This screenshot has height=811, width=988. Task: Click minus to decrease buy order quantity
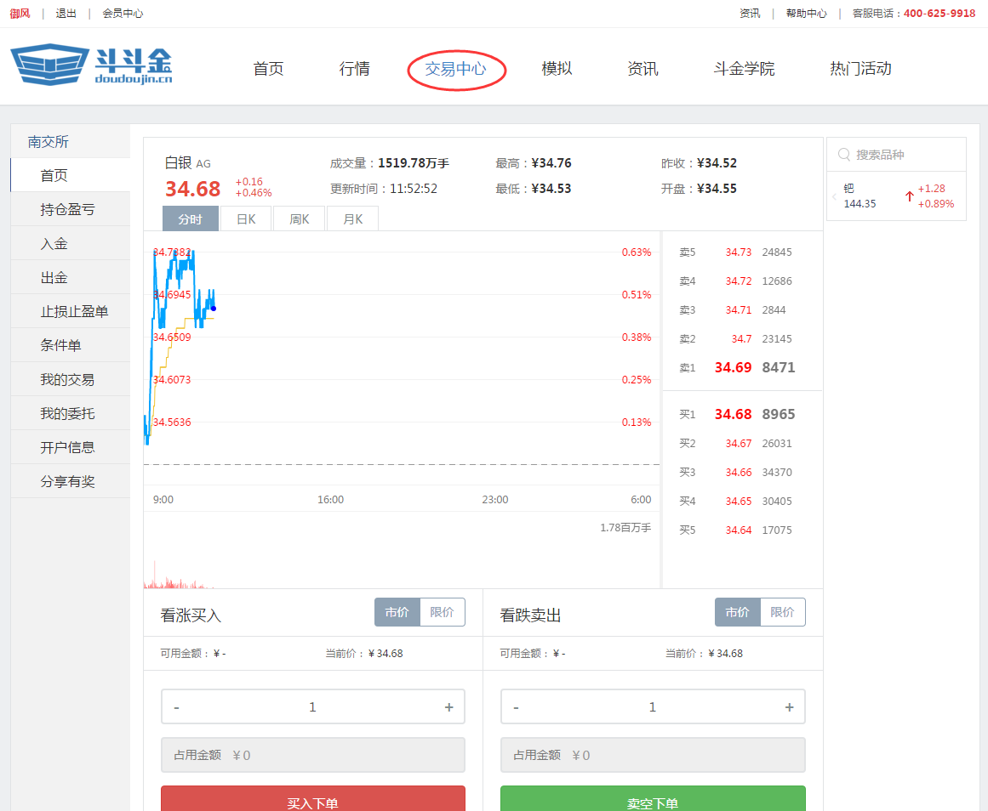(176, 706)
